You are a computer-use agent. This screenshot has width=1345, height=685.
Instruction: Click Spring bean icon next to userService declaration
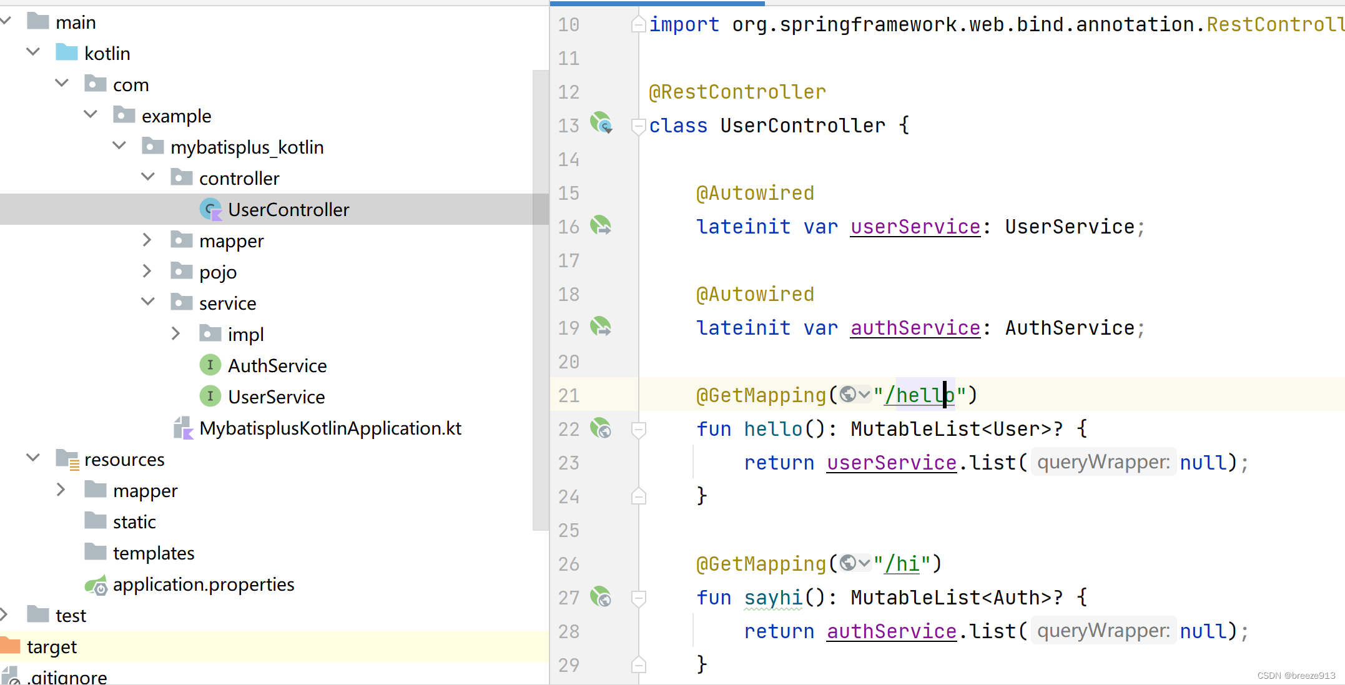(601, 226)
